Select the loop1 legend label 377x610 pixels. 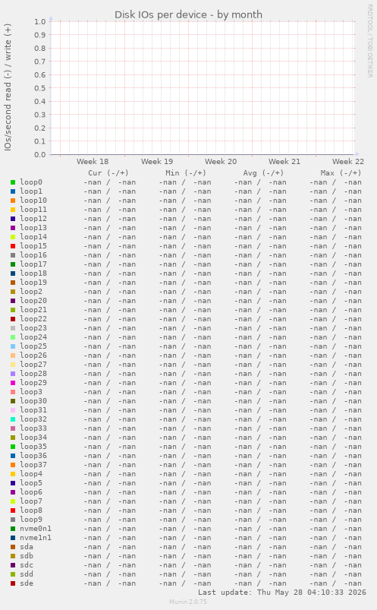pos(31,191)
